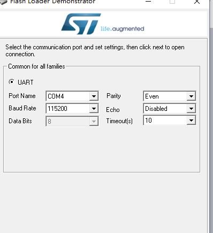Open the Parity Even dropdown arrow
This screenshot has width=213, height=233.
click(191, 96)
